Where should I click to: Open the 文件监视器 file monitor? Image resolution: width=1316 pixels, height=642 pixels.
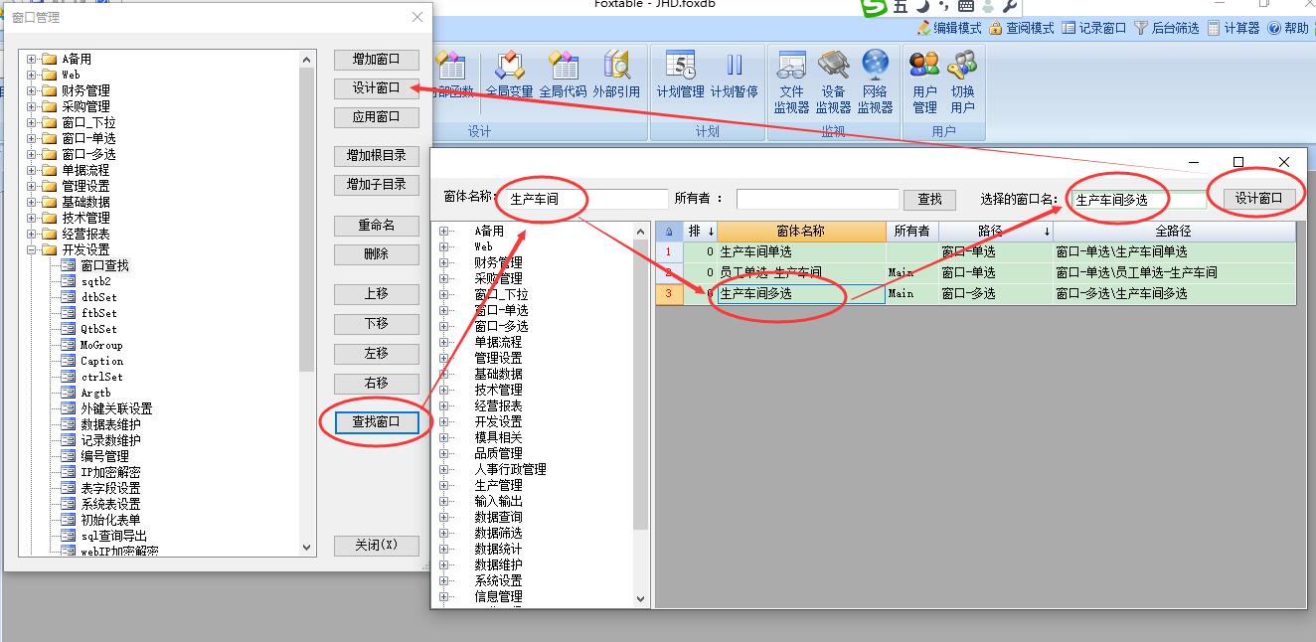click(x=791, y=80)
